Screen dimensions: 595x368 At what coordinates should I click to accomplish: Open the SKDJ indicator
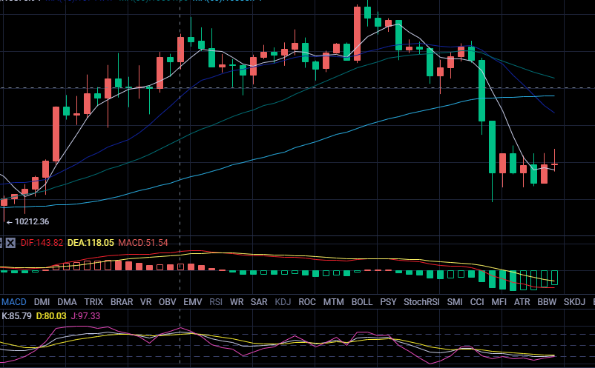click(574, 301)
